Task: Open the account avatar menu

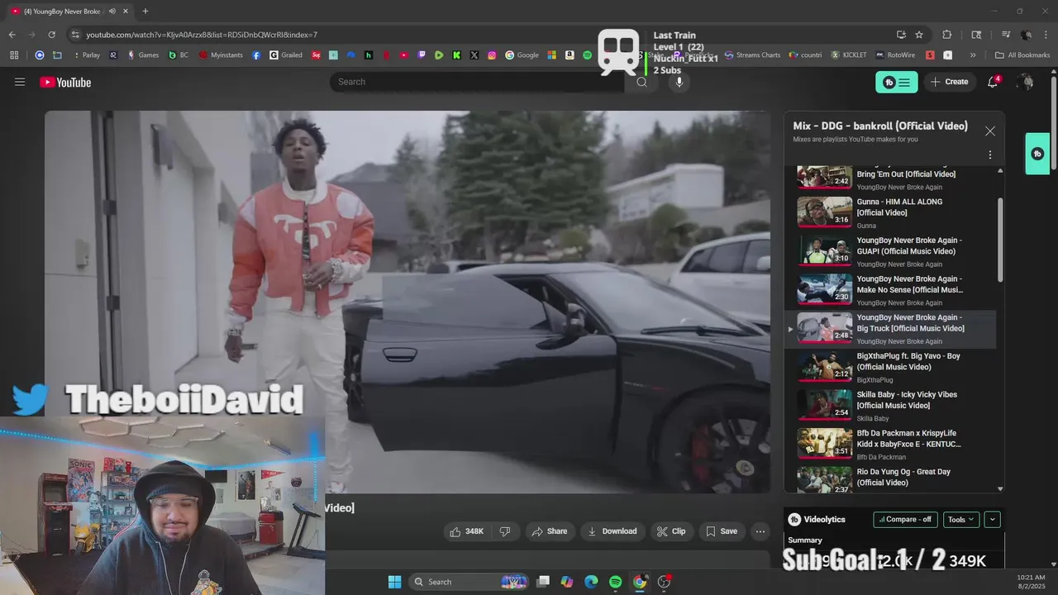Action: coord(1026,82)
